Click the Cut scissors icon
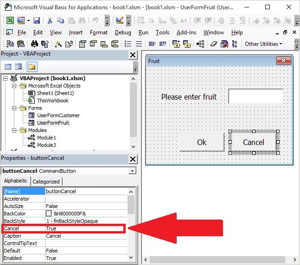This screenshot has height=265, width=300. click(50, 20)
